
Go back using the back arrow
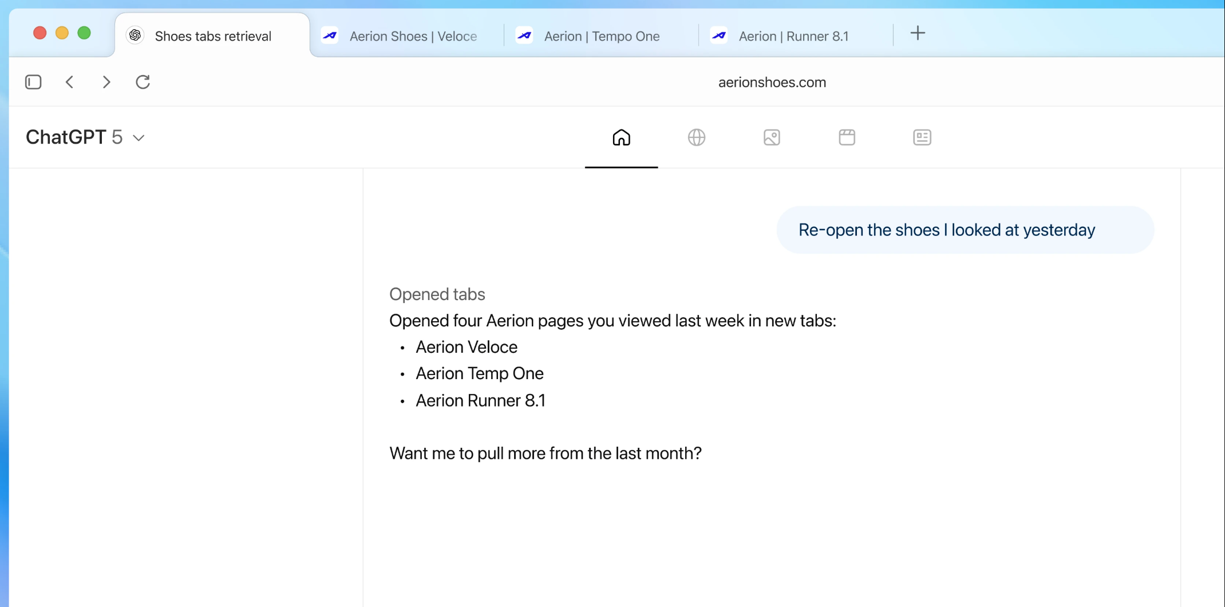tap(70, 82)
